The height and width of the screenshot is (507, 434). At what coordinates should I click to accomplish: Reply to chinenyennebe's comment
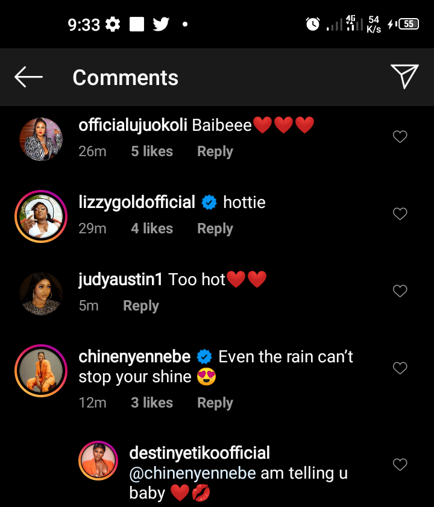tap(215, 403)
